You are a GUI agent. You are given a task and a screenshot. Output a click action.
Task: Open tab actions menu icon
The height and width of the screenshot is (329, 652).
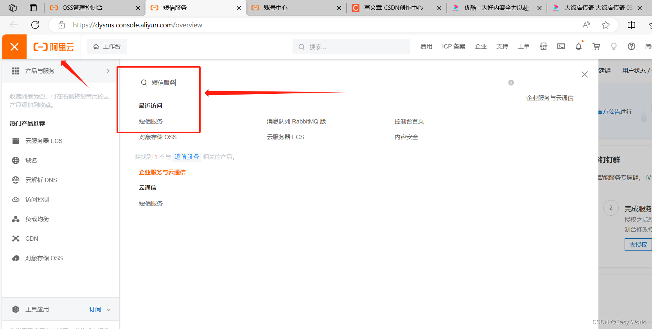click(x=33, y=8)
